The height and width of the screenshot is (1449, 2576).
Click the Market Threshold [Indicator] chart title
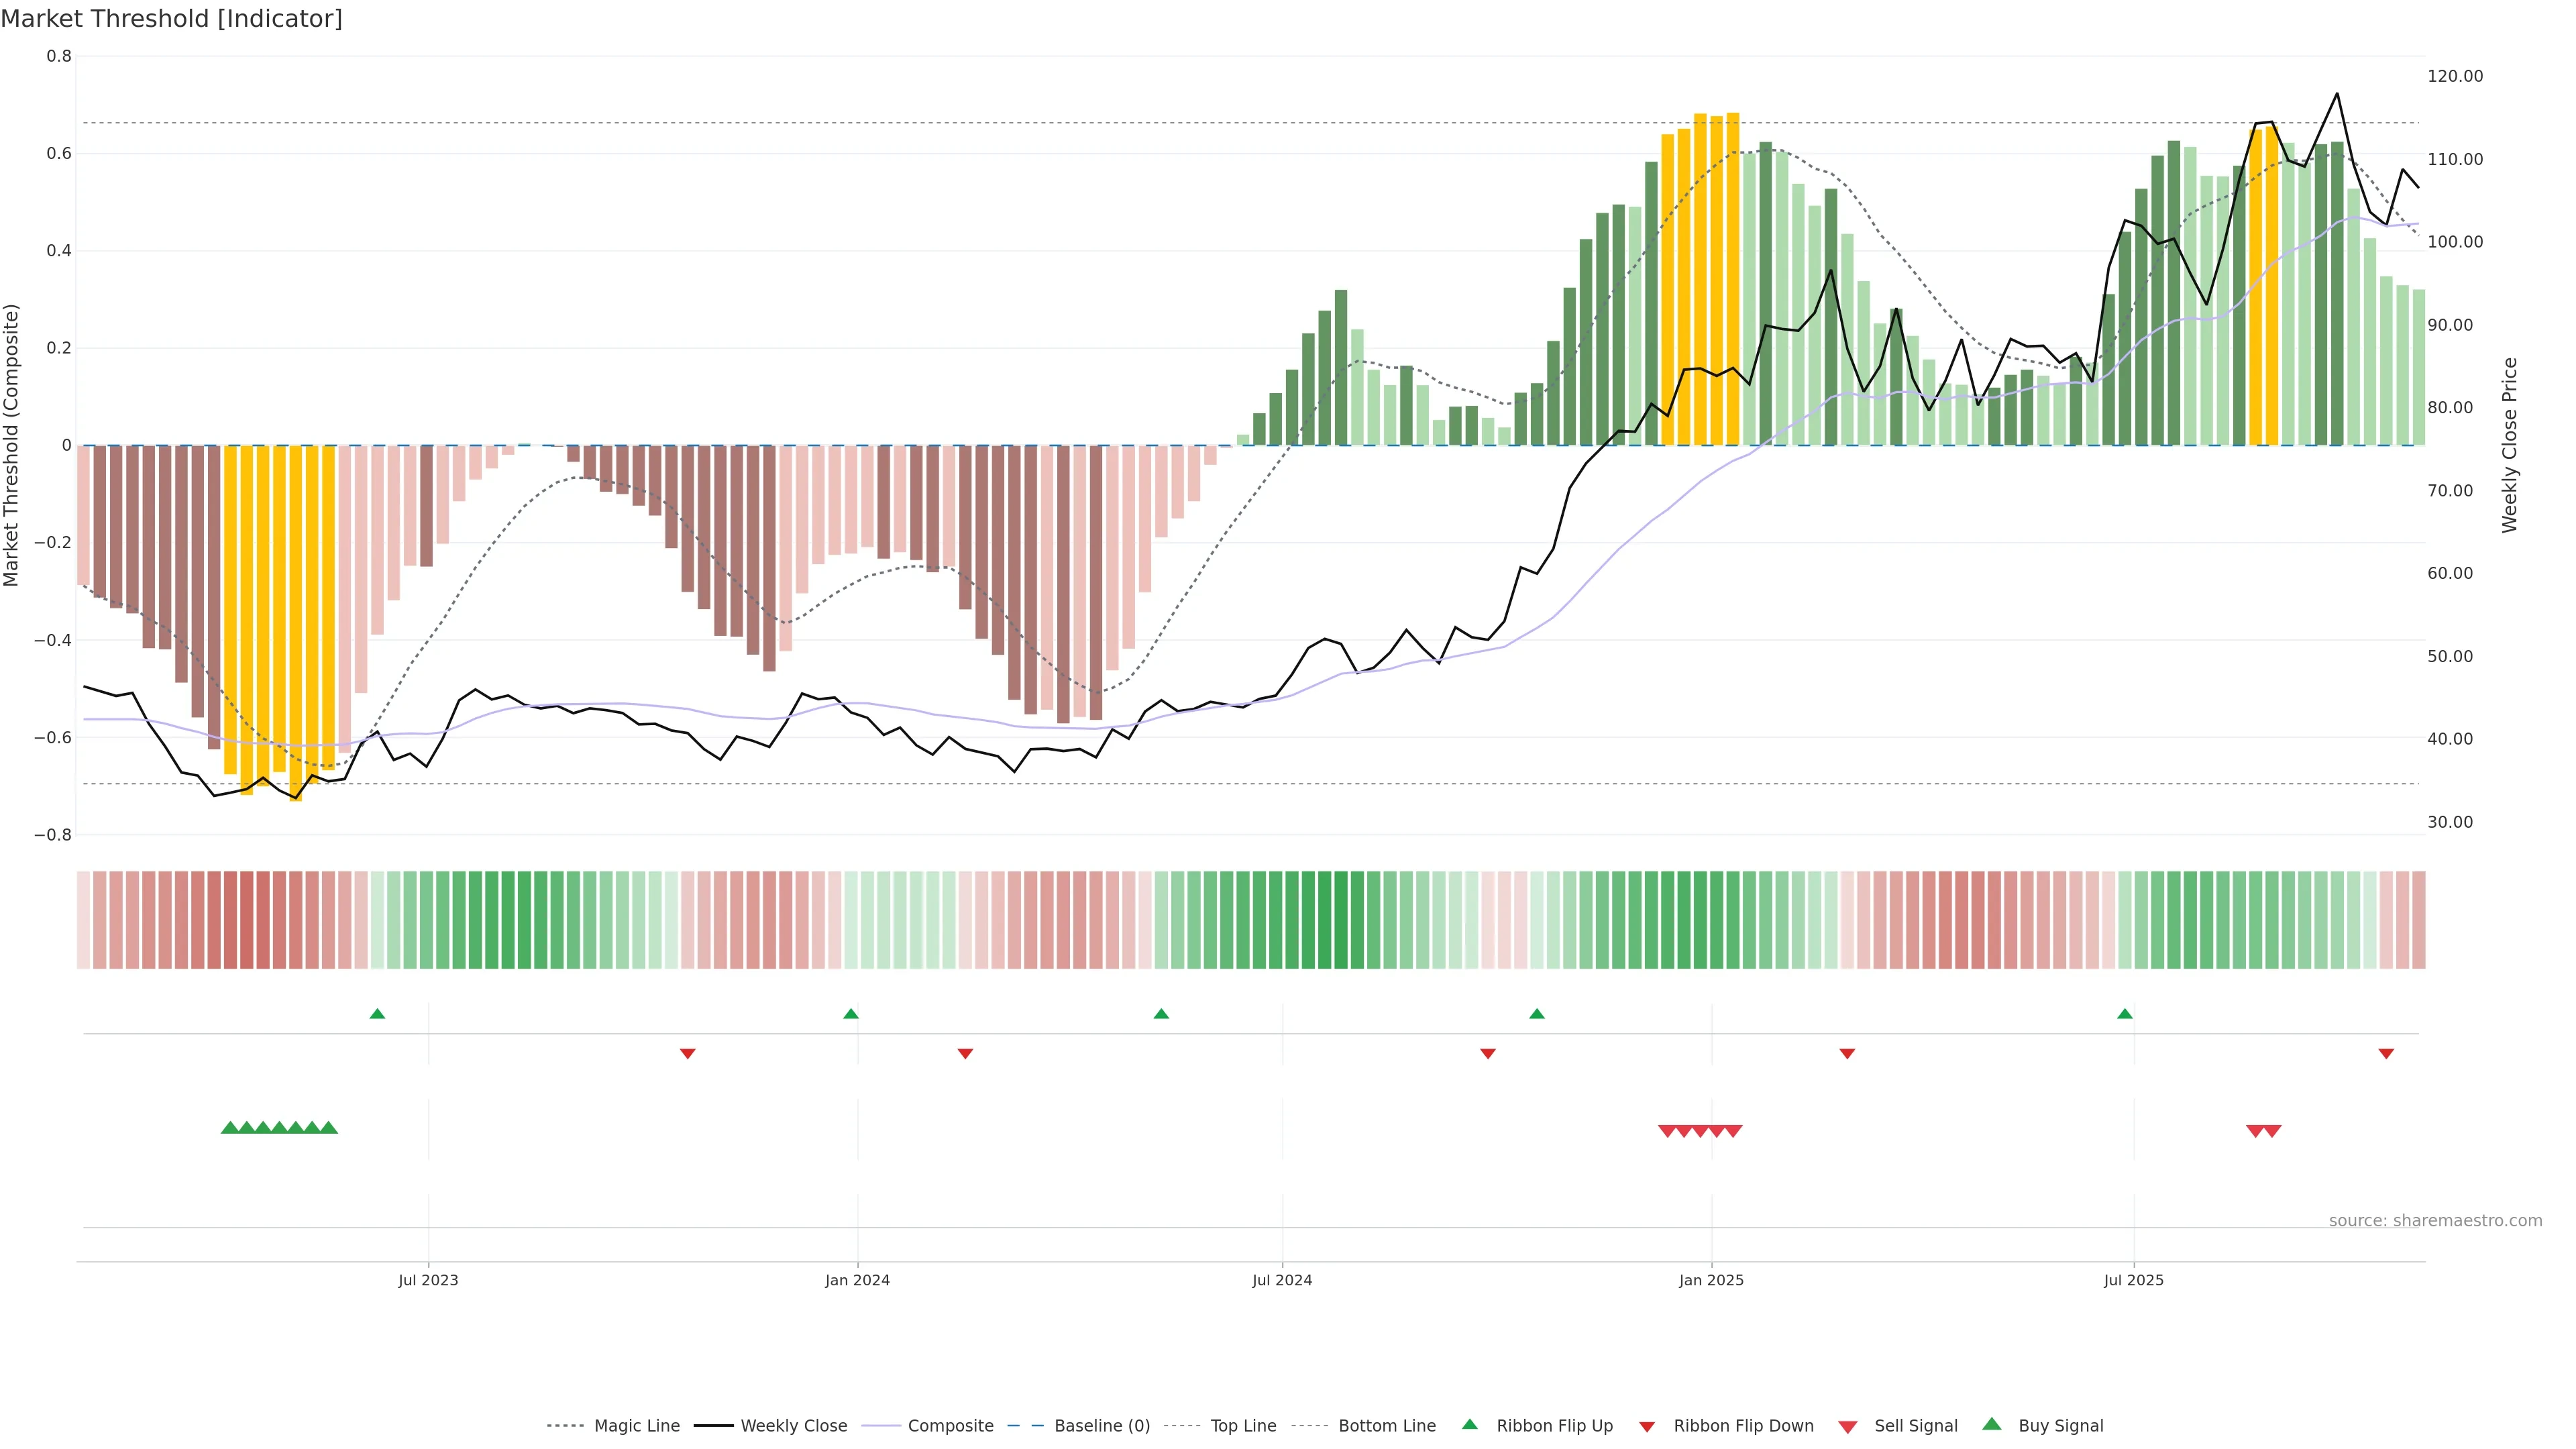tap(172, 19)
